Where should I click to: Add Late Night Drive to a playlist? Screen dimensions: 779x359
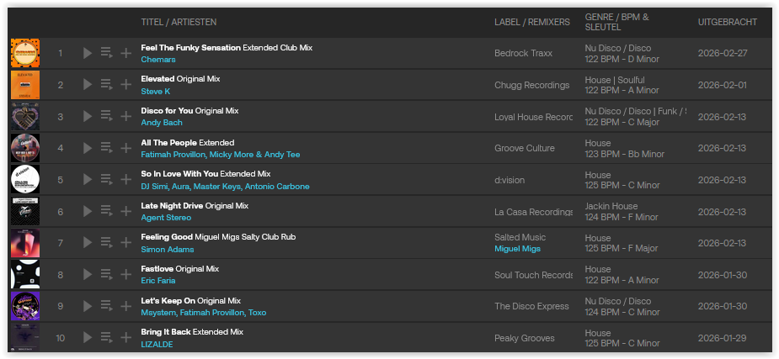pyautogui.click(x=125, y=211)
